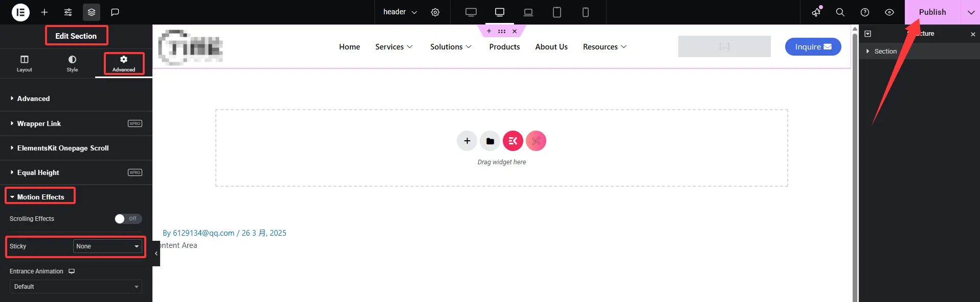Turn on Scrolling Effects switch
980x302 pixels.
128,219
